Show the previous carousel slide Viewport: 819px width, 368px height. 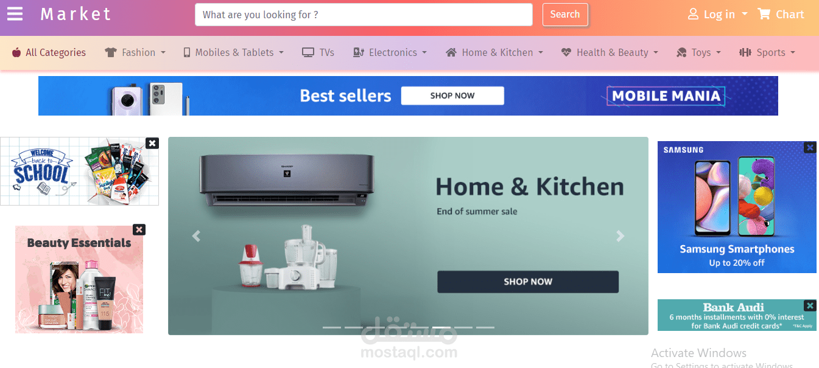pos(196,236)
